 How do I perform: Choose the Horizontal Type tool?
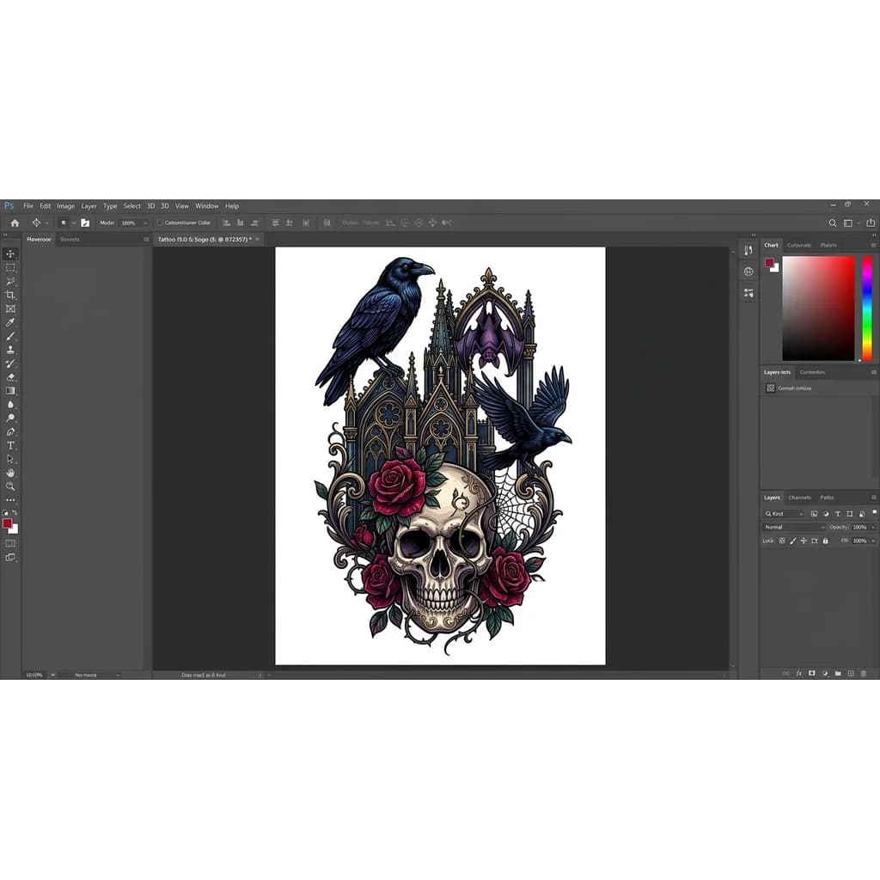point(10,445)
